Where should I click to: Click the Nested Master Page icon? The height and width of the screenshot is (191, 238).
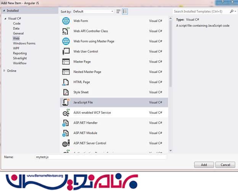[66, 72]
